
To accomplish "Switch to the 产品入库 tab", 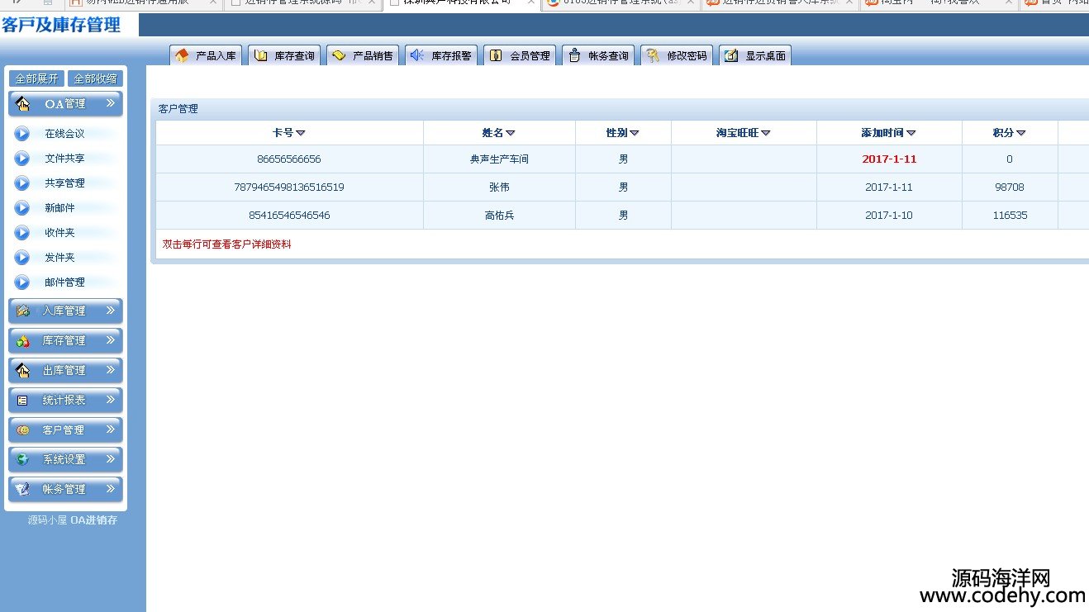I will coord(206,55).
